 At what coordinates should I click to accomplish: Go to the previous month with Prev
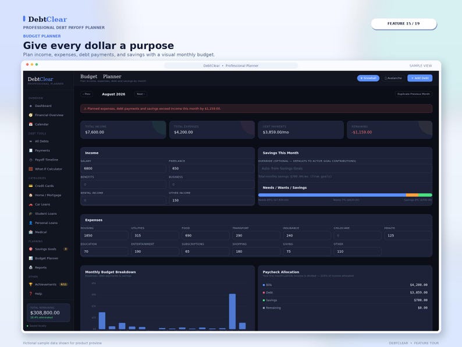point(87,94)
